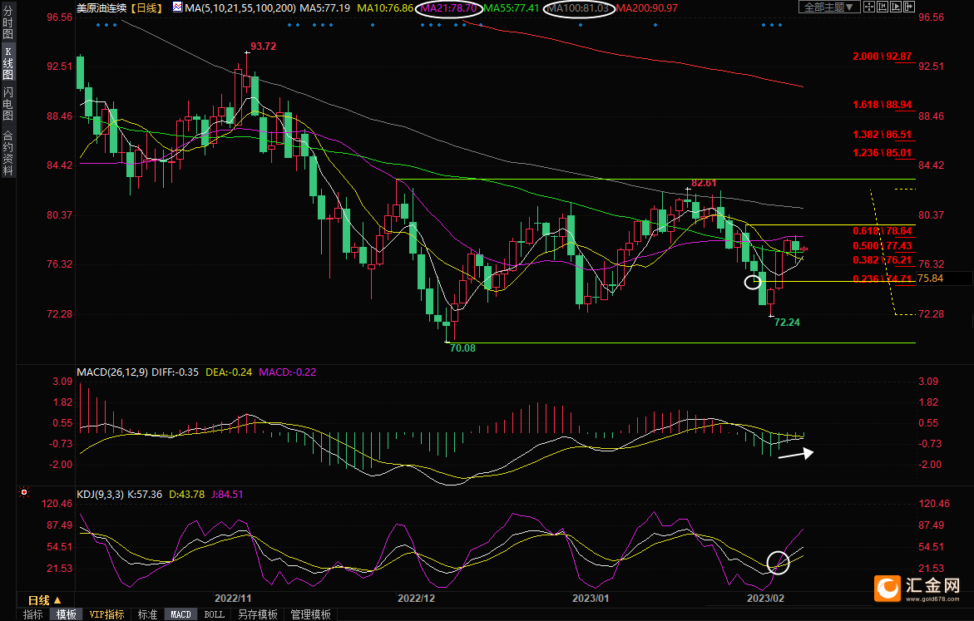974x621 pixels.
Task: Switch to 分时图 view
Action: point(8,22)
